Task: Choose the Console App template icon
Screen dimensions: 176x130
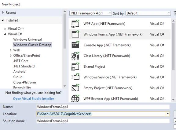Action: click(75, 45)
